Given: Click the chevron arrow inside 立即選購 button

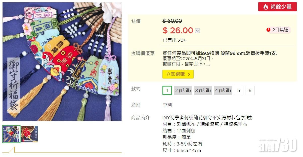Looking at the screenshot, I should coord(189,74).
